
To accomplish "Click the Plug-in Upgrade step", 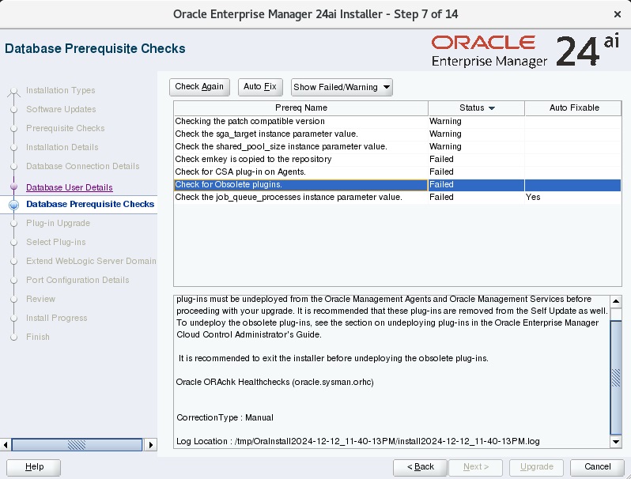I will tap(58, 223).
